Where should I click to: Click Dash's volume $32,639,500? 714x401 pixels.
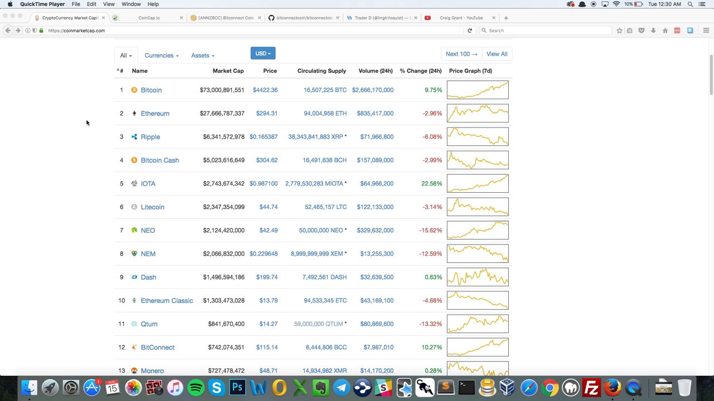click(x=377, y=277)
